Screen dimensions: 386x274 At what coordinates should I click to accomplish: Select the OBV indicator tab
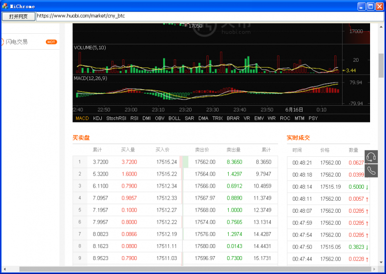coord(160,118)
